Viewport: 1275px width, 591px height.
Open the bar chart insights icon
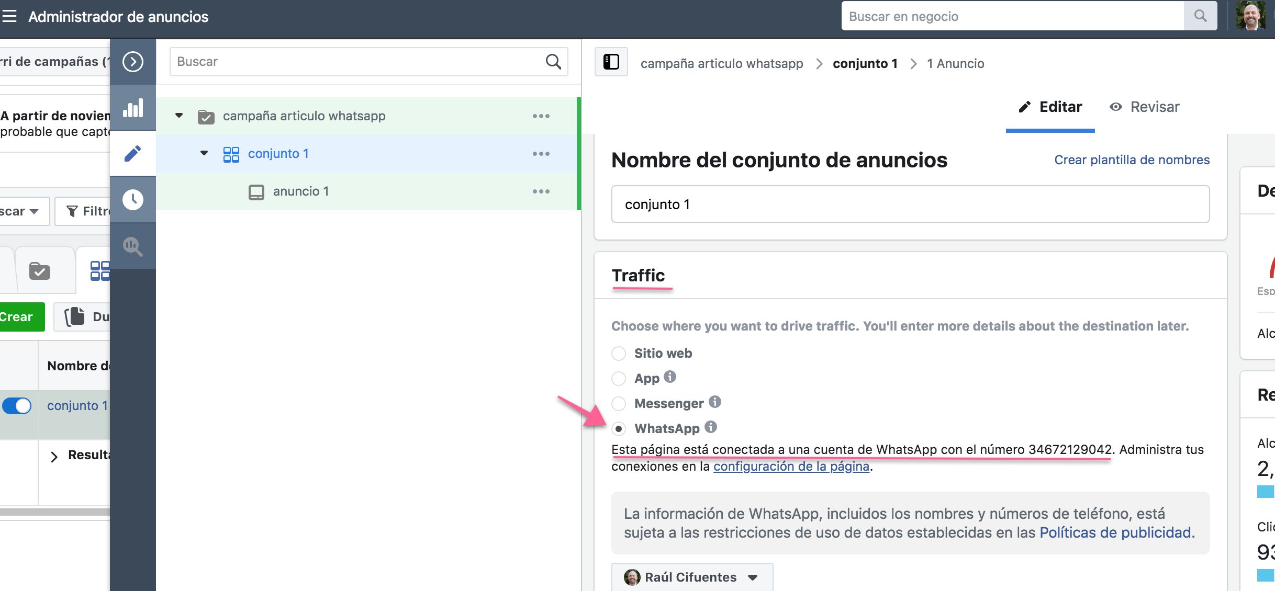pyautogui.click(x=133, y=108)
